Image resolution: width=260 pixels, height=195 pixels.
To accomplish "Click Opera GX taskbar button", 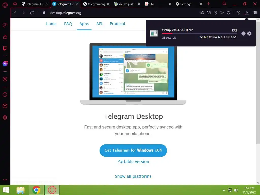I will (x=52, y=190).
